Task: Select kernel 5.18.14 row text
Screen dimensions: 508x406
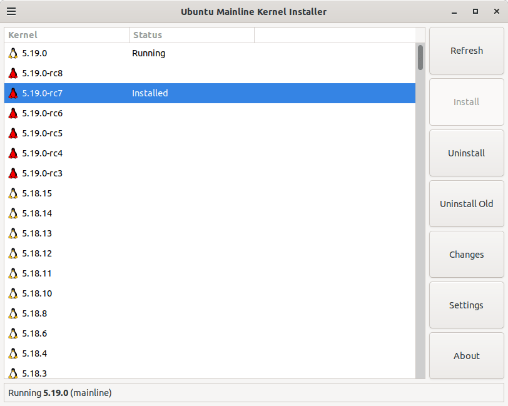Action: click(x=37, y=213)
